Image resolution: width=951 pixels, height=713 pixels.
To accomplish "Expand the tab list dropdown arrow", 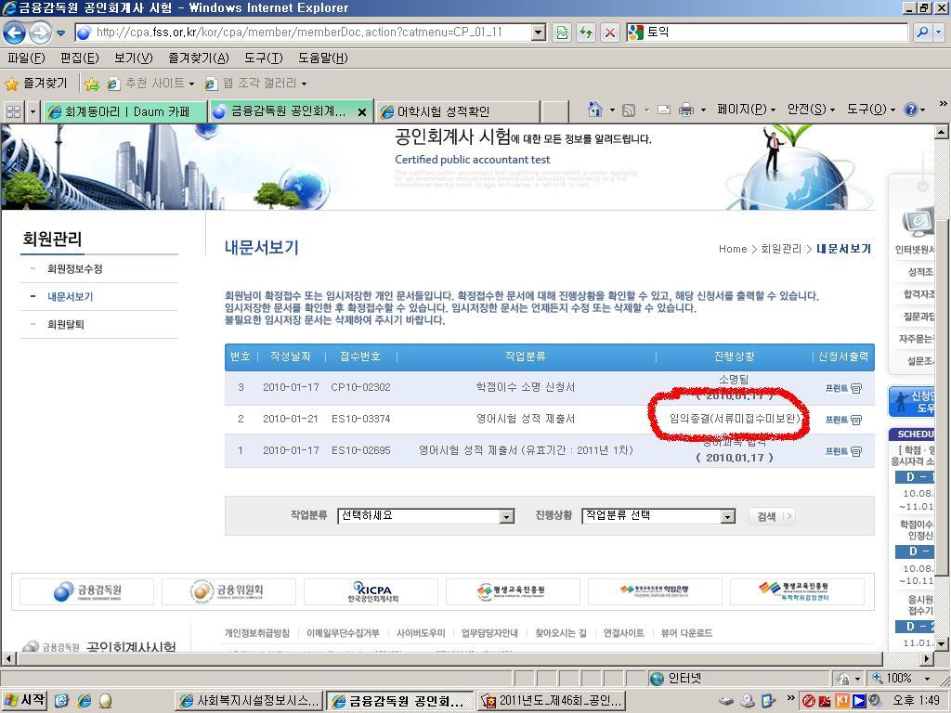I will [33, 111].
